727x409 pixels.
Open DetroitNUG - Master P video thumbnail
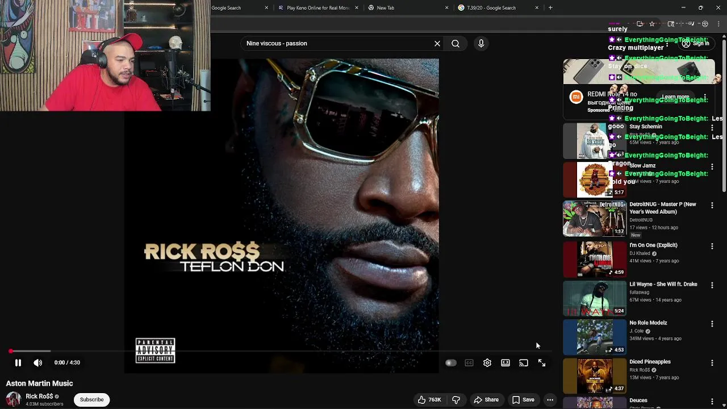(594, 219)
